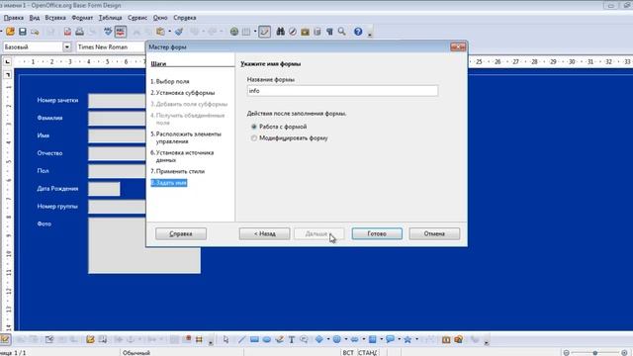Click the zoom out minus button
Image resolution: width=633 pixels, height=356 pixels.
[x=566, y=353]
